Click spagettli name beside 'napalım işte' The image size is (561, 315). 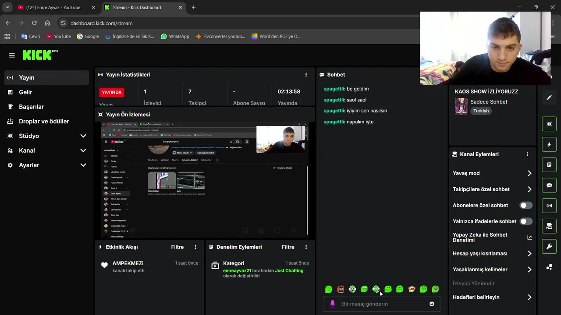[x=334, y=122]
